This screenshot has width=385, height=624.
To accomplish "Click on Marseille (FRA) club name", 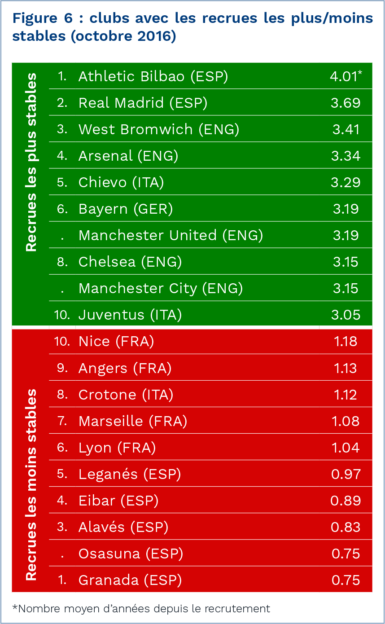I will 133,421.
